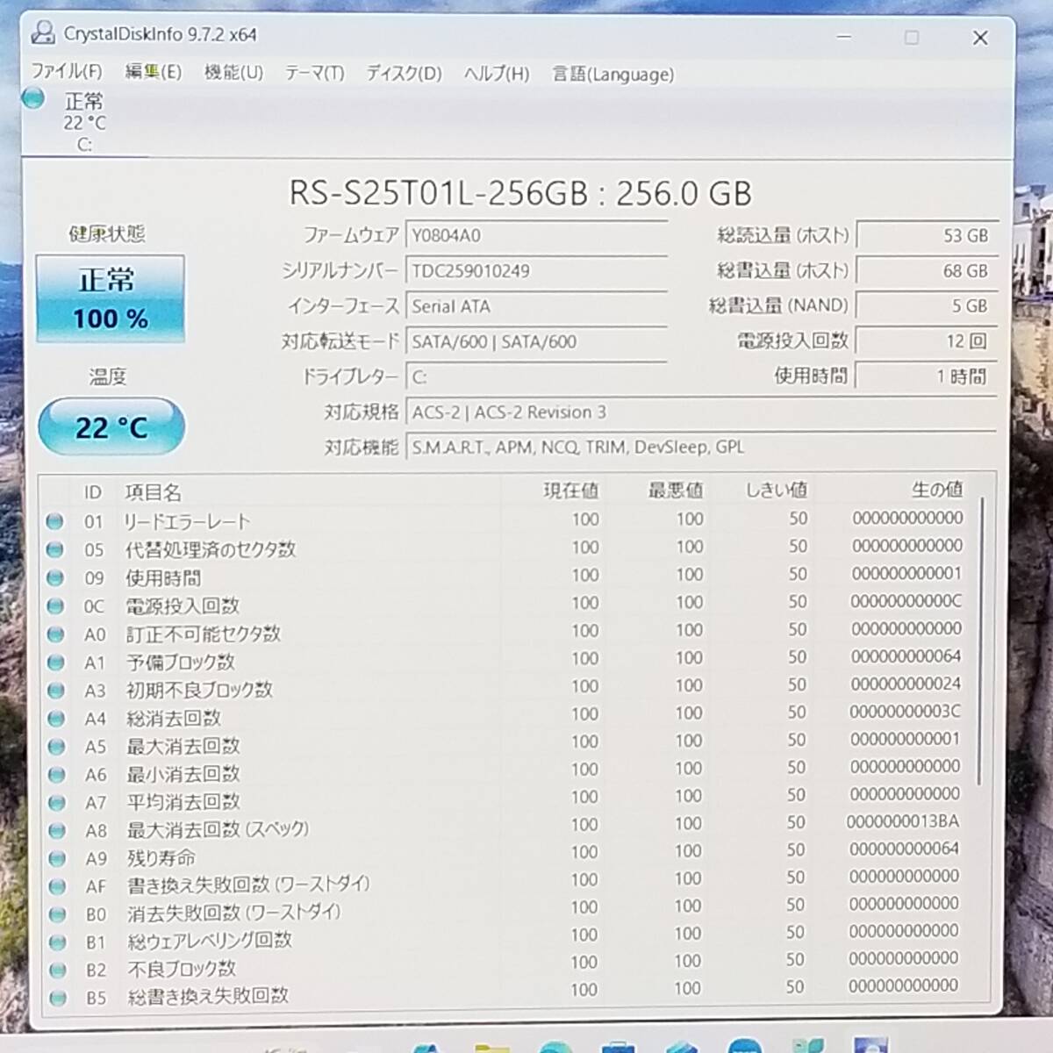Click the ACS-2 Revision 3 standard field
This screenshot has height=1053, width=1053.
click(701, 412)
